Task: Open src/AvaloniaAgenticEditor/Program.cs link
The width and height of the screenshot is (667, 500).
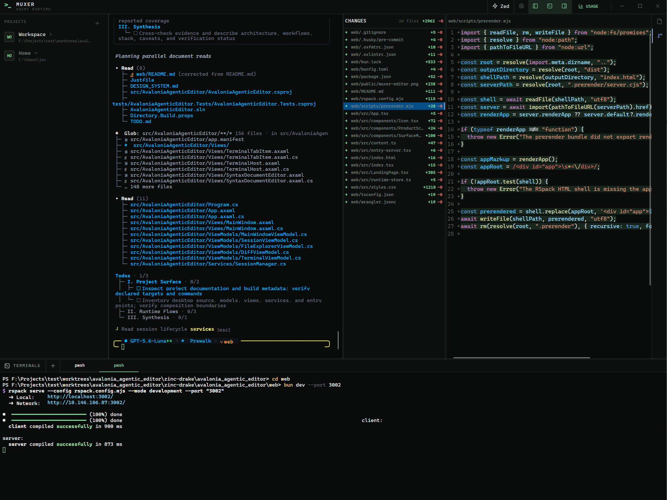Action: [x=184, y=205]
